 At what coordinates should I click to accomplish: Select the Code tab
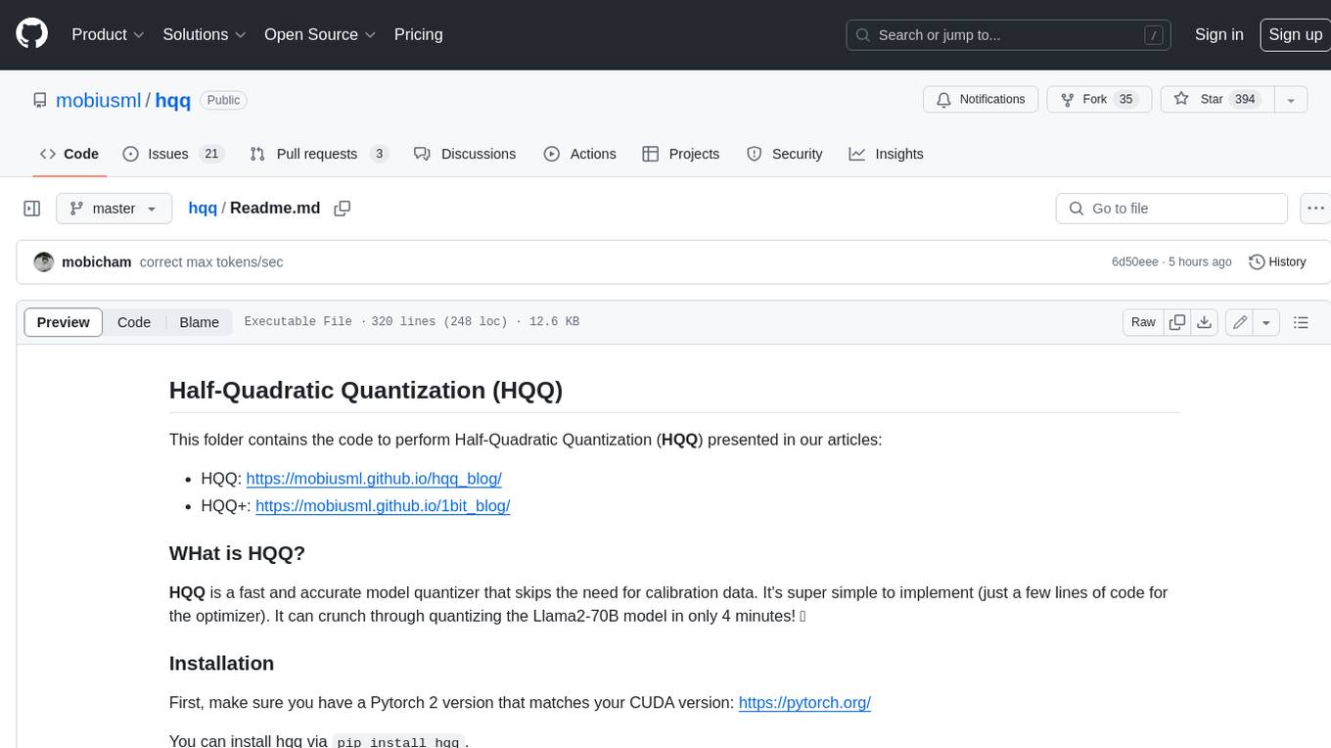click(x=69, y=154)
